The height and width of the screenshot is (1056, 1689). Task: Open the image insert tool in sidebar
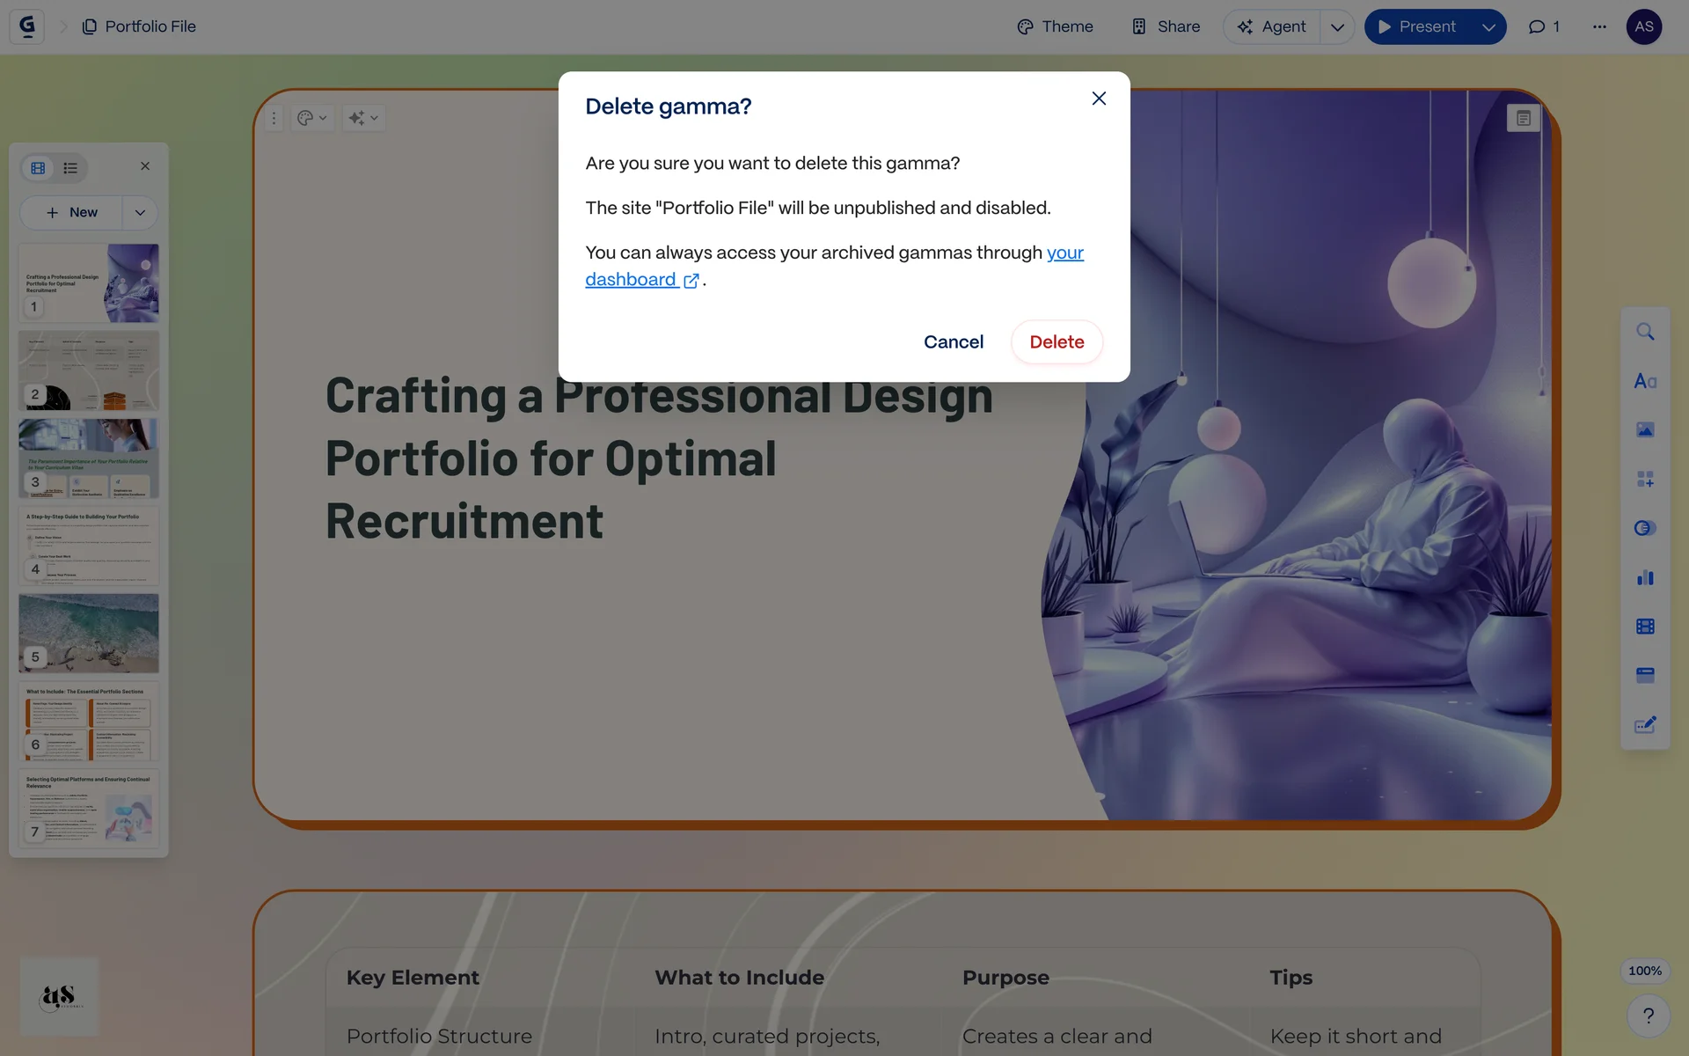tap(1644, 430)
